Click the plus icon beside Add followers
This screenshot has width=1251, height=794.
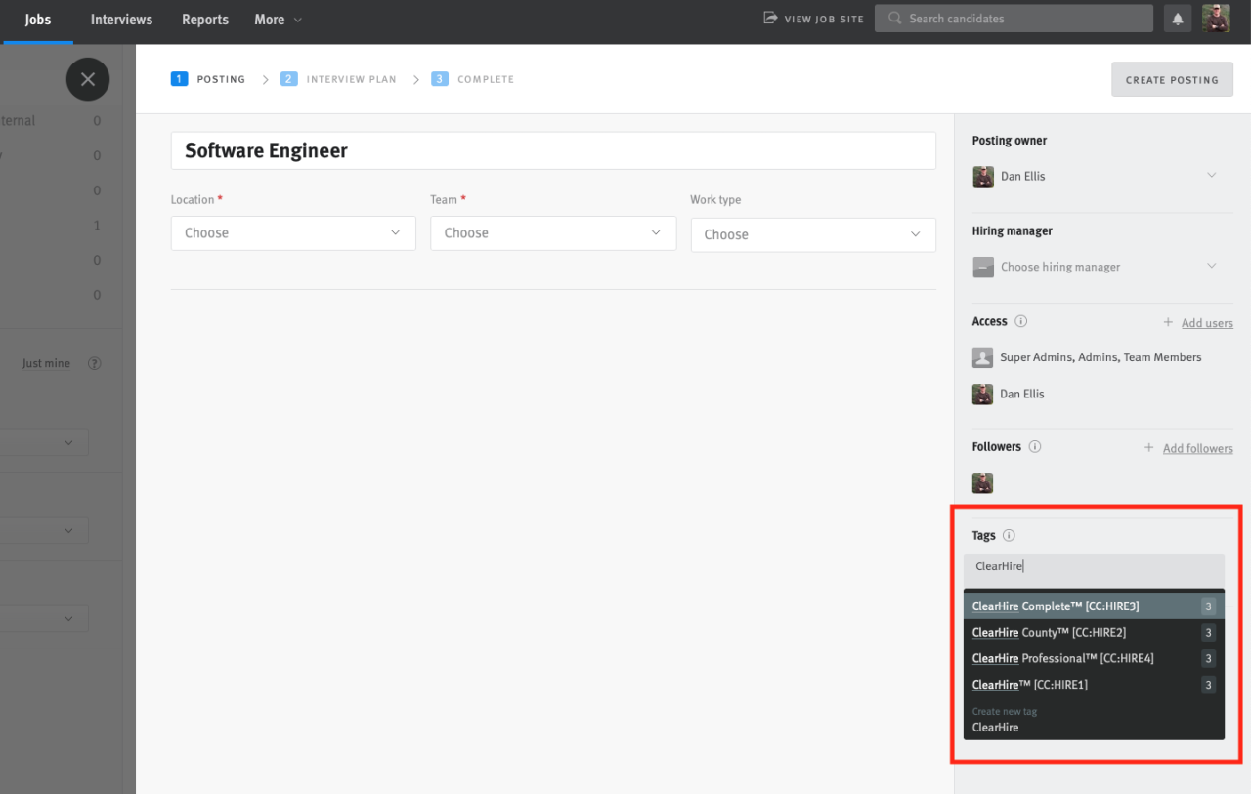[1149, 448]
